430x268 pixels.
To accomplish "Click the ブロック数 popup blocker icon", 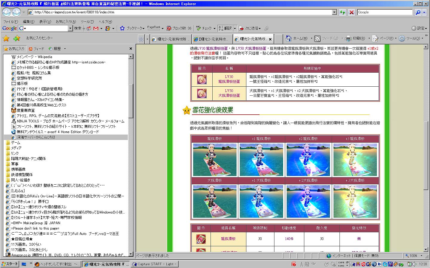I will pos(169,28).
